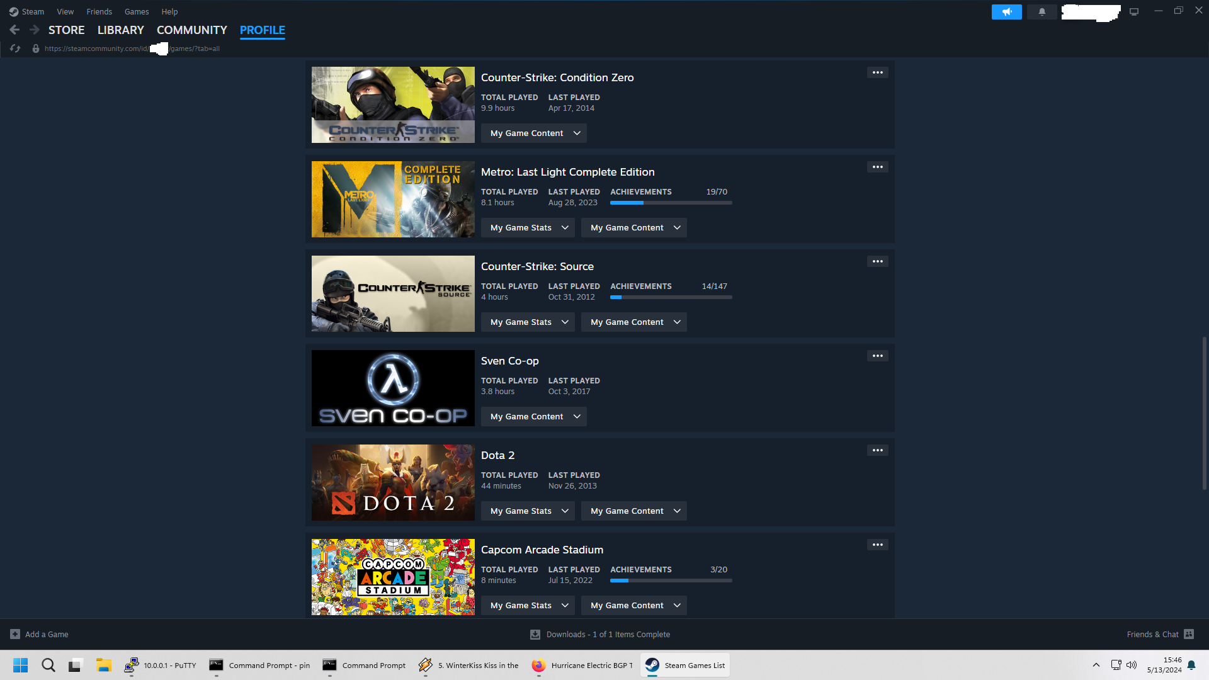The height and width of the screenshot is (680, 1209).
Task: Expand My Game Content for Condition Zero
Action: pos(534,133)
